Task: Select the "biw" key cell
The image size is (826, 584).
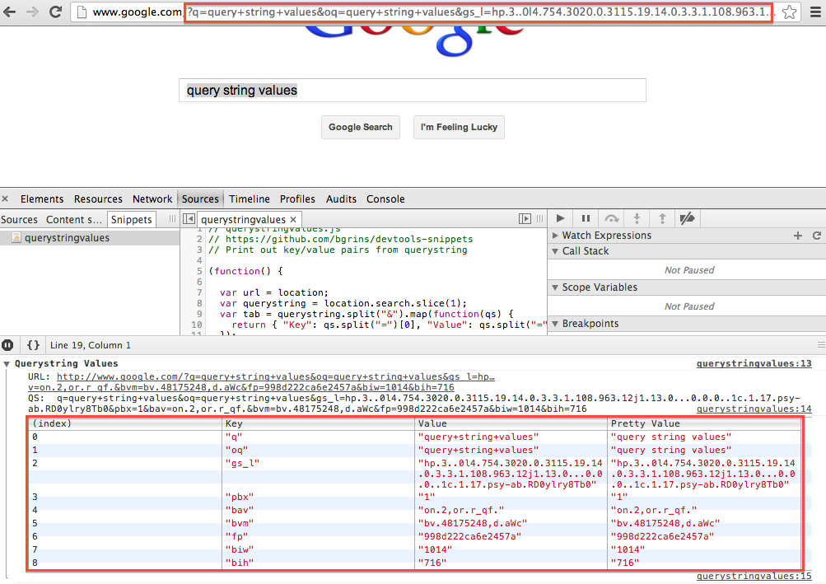Action: [x=318, y=549]
